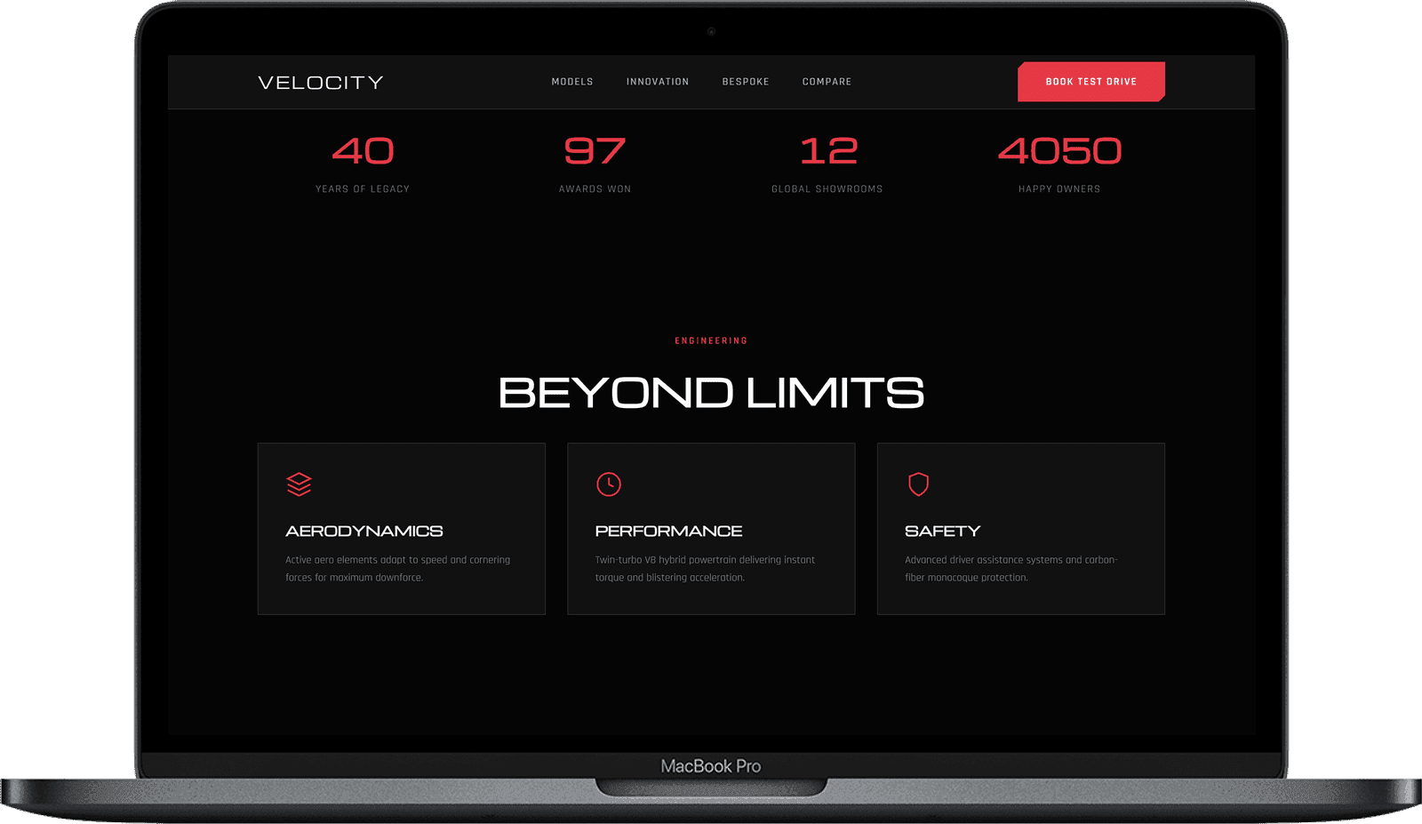
Task: Open the Models nav item
Action: pos(572,82)
